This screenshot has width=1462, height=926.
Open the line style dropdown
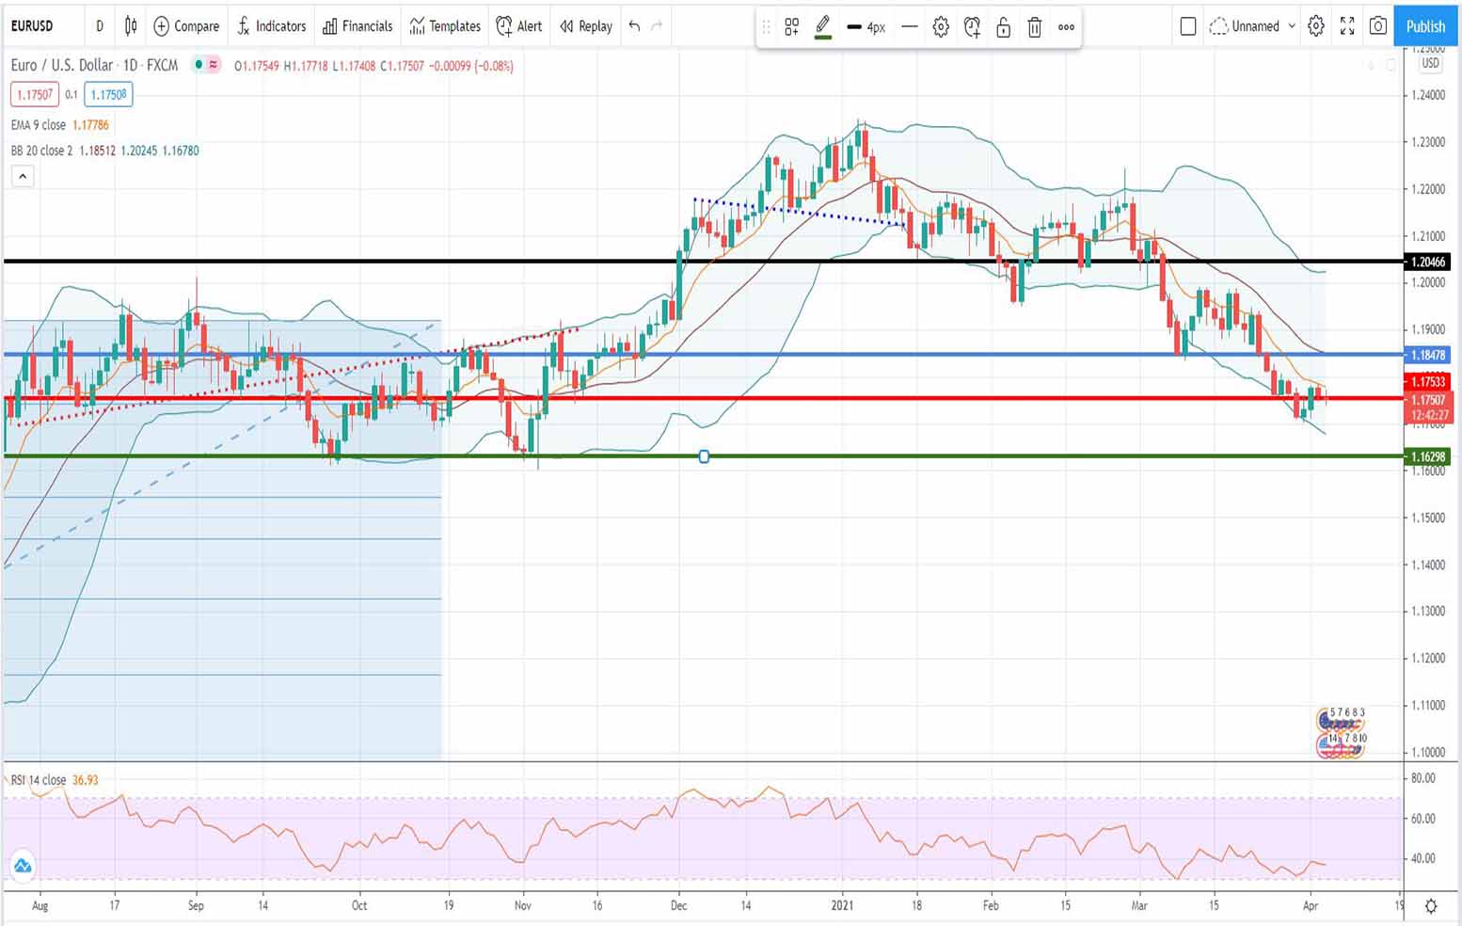point(909,27)
